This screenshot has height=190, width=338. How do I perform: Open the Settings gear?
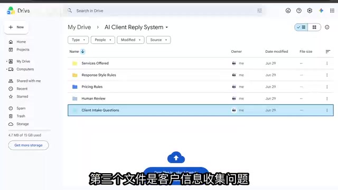[x=309, y=11]
